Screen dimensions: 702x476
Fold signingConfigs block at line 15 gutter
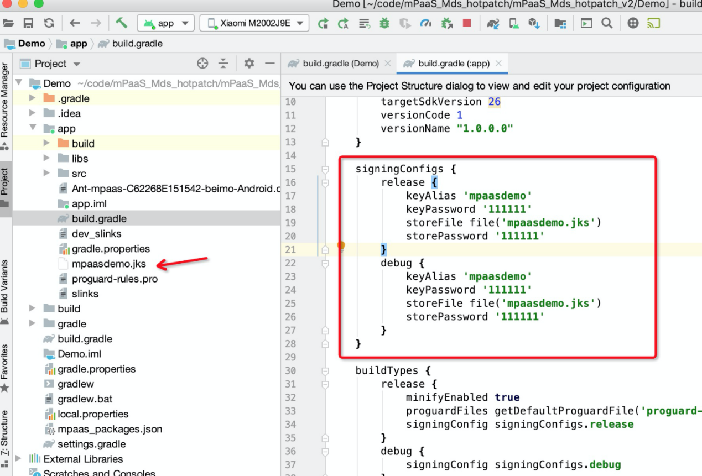325,169
